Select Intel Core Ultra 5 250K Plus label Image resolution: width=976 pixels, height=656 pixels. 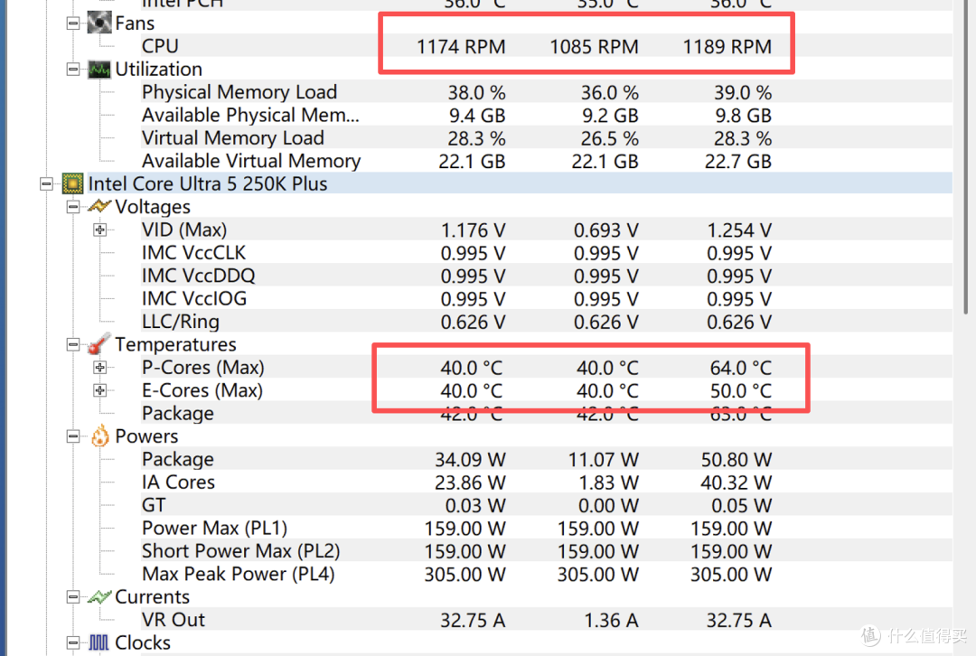[207, 183]
